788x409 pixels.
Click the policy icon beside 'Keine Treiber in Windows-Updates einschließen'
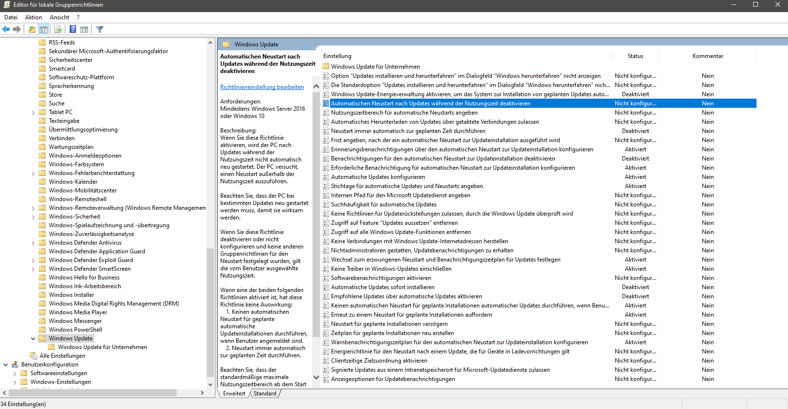326,269
